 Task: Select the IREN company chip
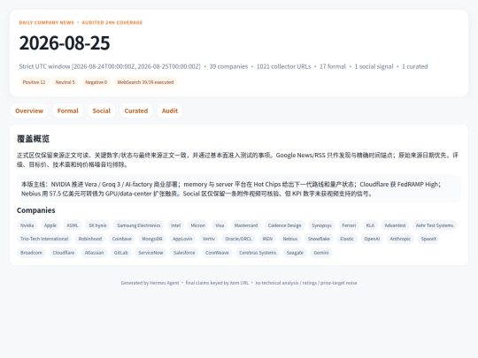tap(267, 239)
